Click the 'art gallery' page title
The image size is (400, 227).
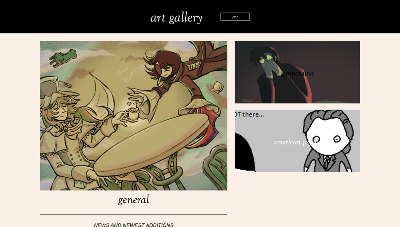pyautogui.click(x=176, y=18)
